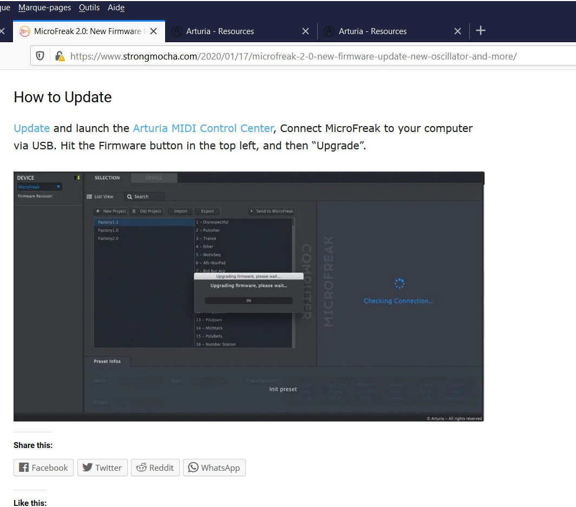Click the firmware upgrade progress bar
This screenshot has height=507, width=576.
tap(248, 301)
